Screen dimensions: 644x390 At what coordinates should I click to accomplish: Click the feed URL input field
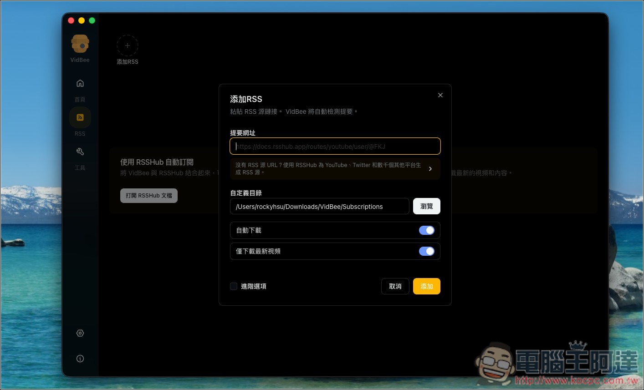point(335,146)
